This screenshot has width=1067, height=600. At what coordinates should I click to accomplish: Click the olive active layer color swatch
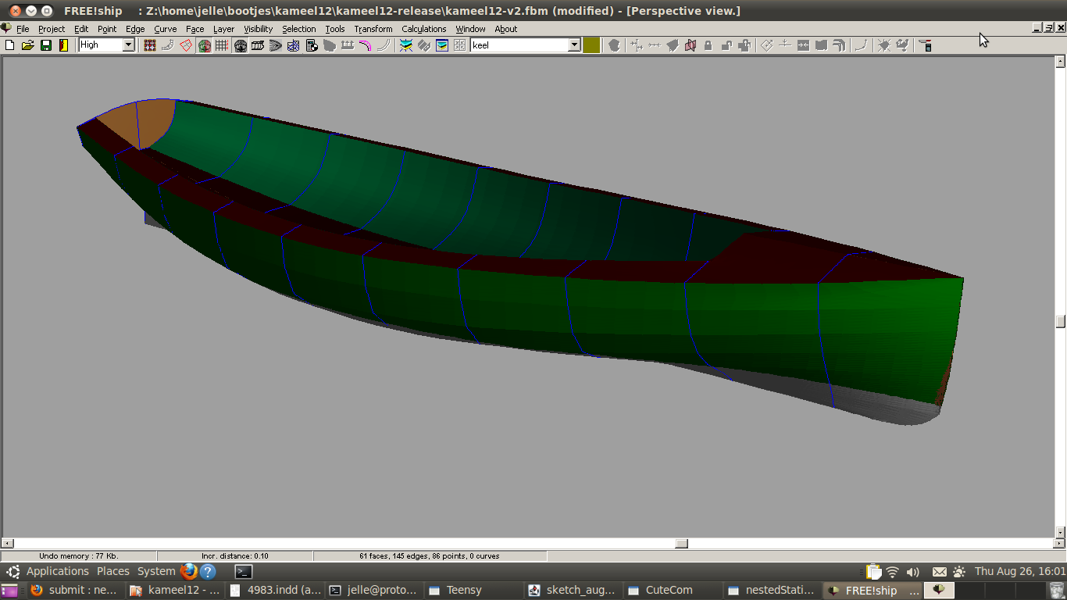591,45
